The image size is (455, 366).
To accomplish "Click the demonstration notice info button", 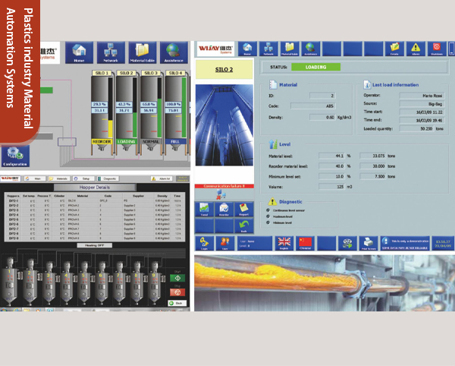I will (405, 243).
